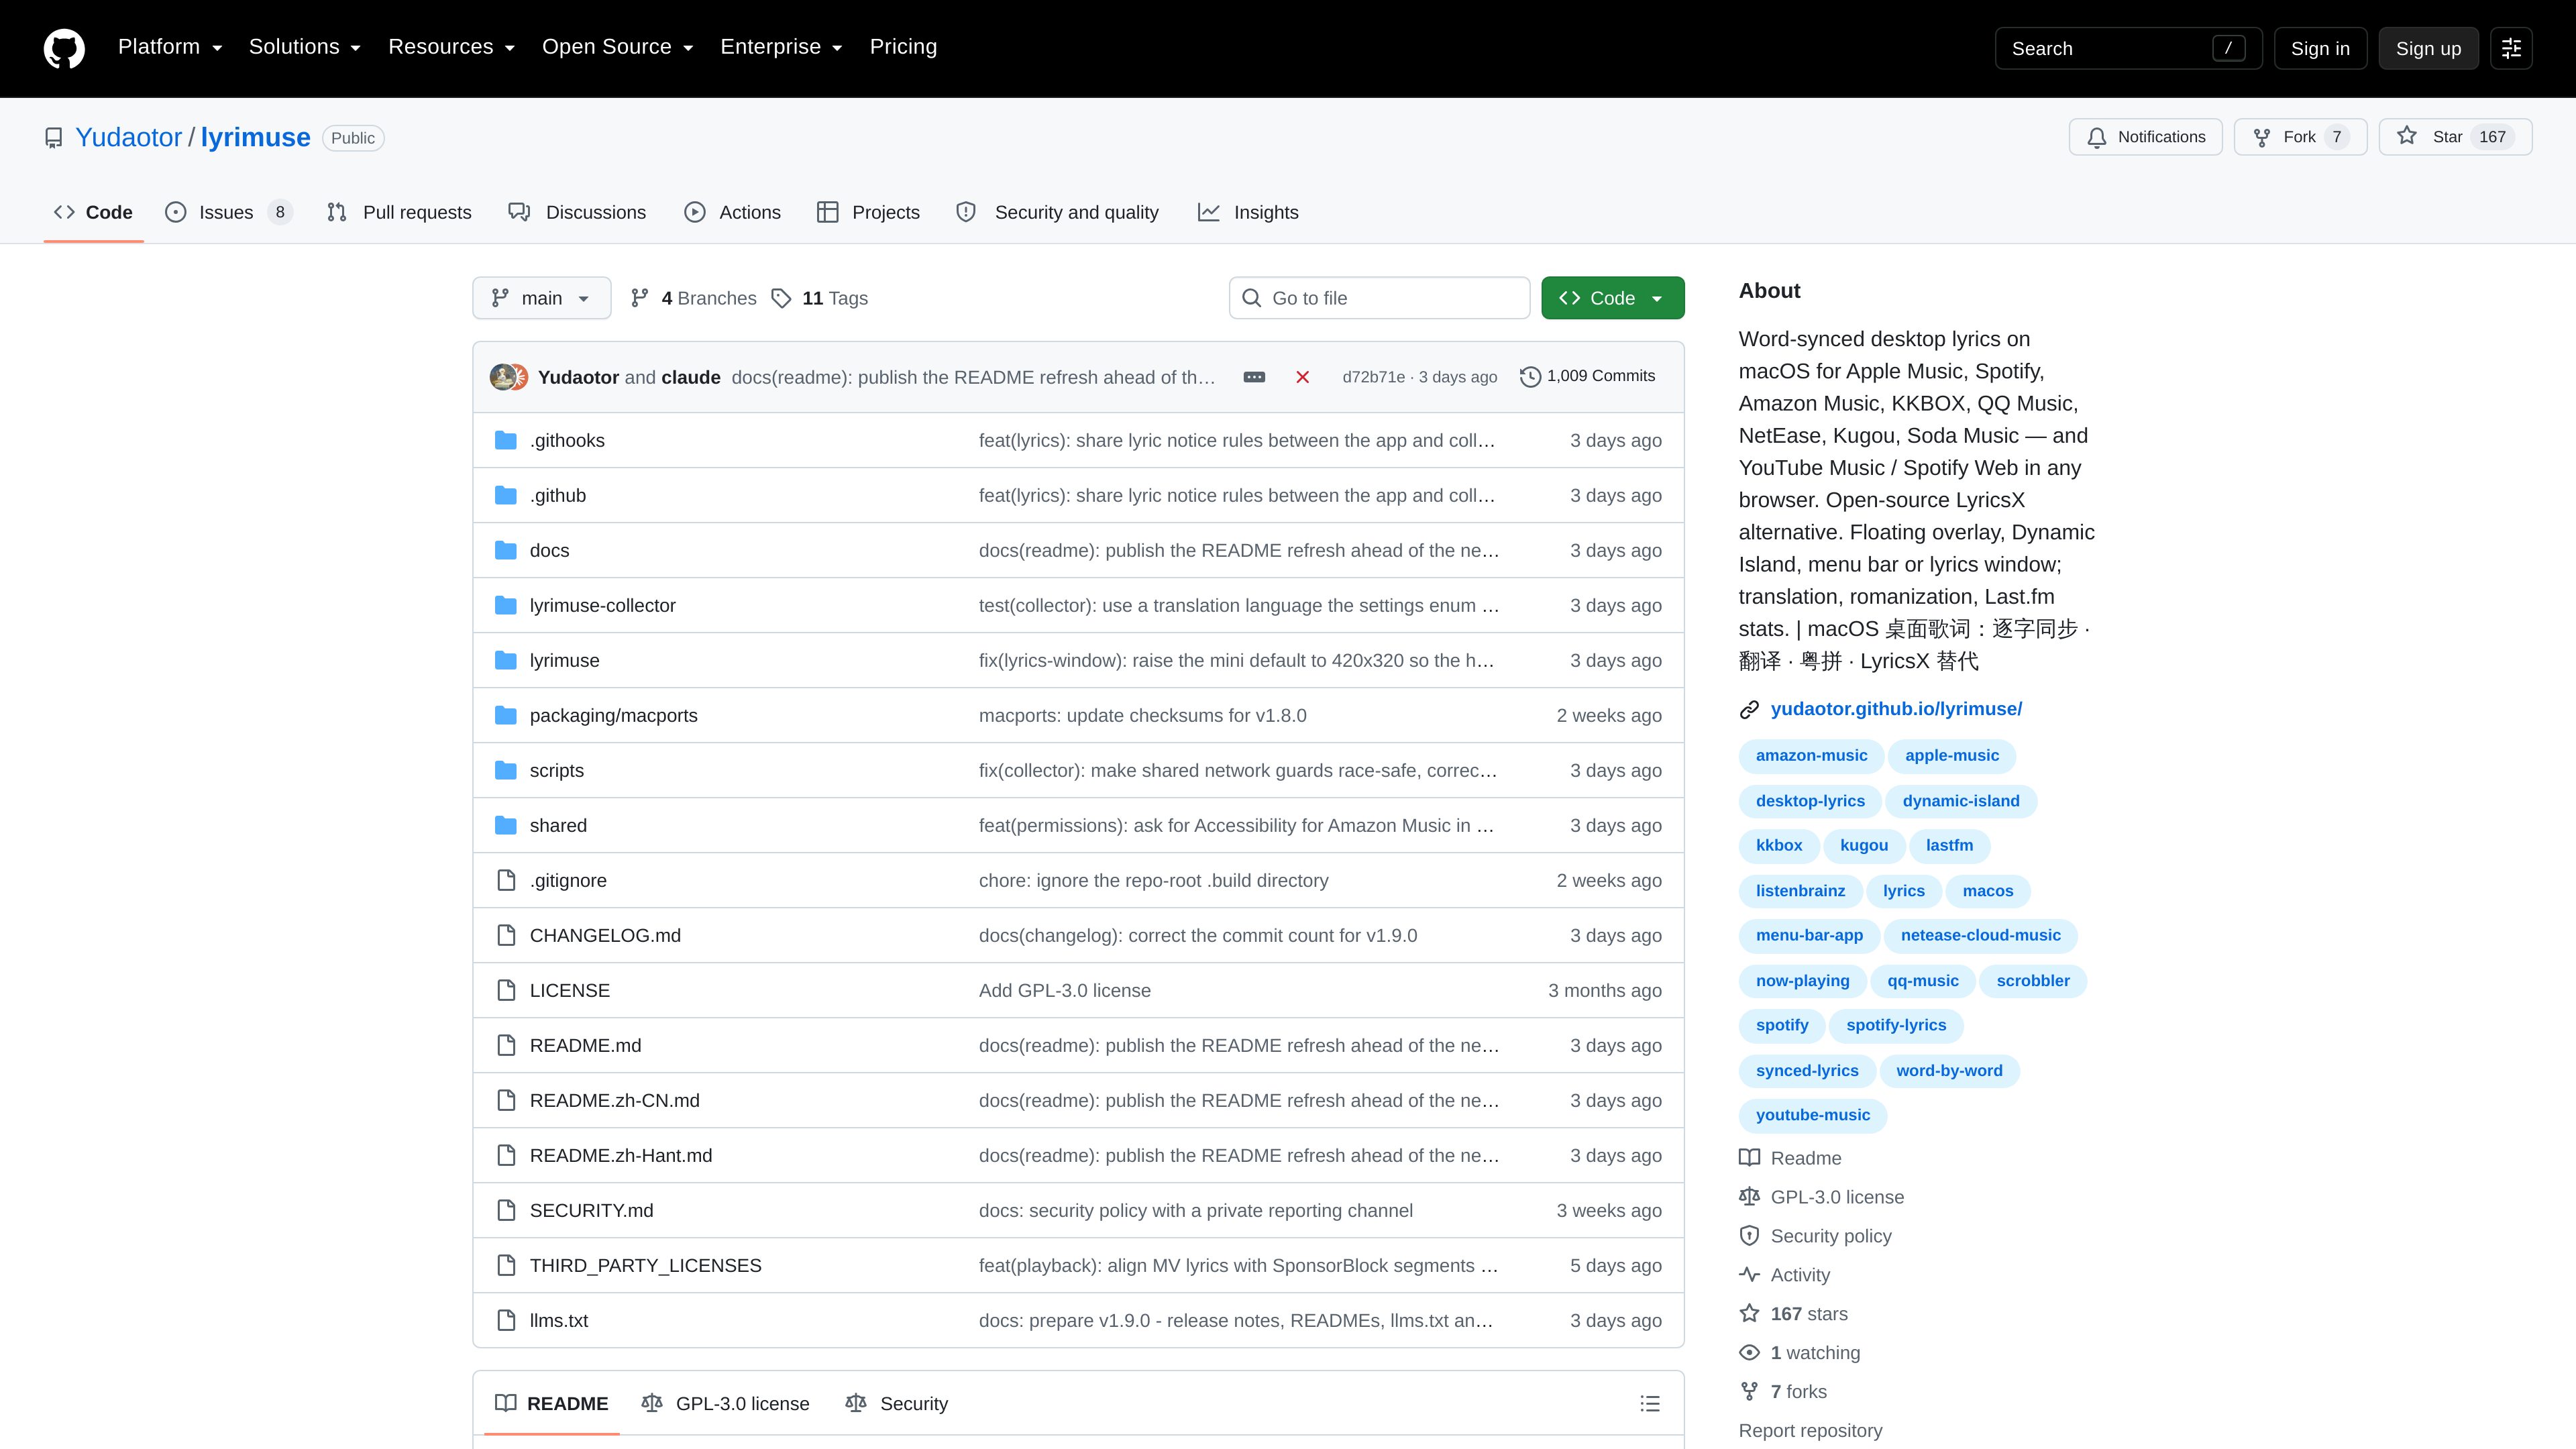Open the README outline list icon

point(1650,1403)
